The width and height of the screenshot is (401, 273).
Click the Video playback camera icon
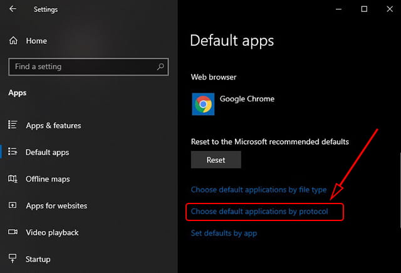tap(13, 232)
